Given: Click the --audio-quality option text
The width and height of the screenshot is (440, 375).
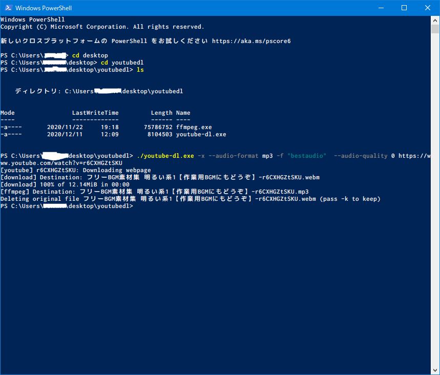Looking at the screenshot, I should 361,156.
